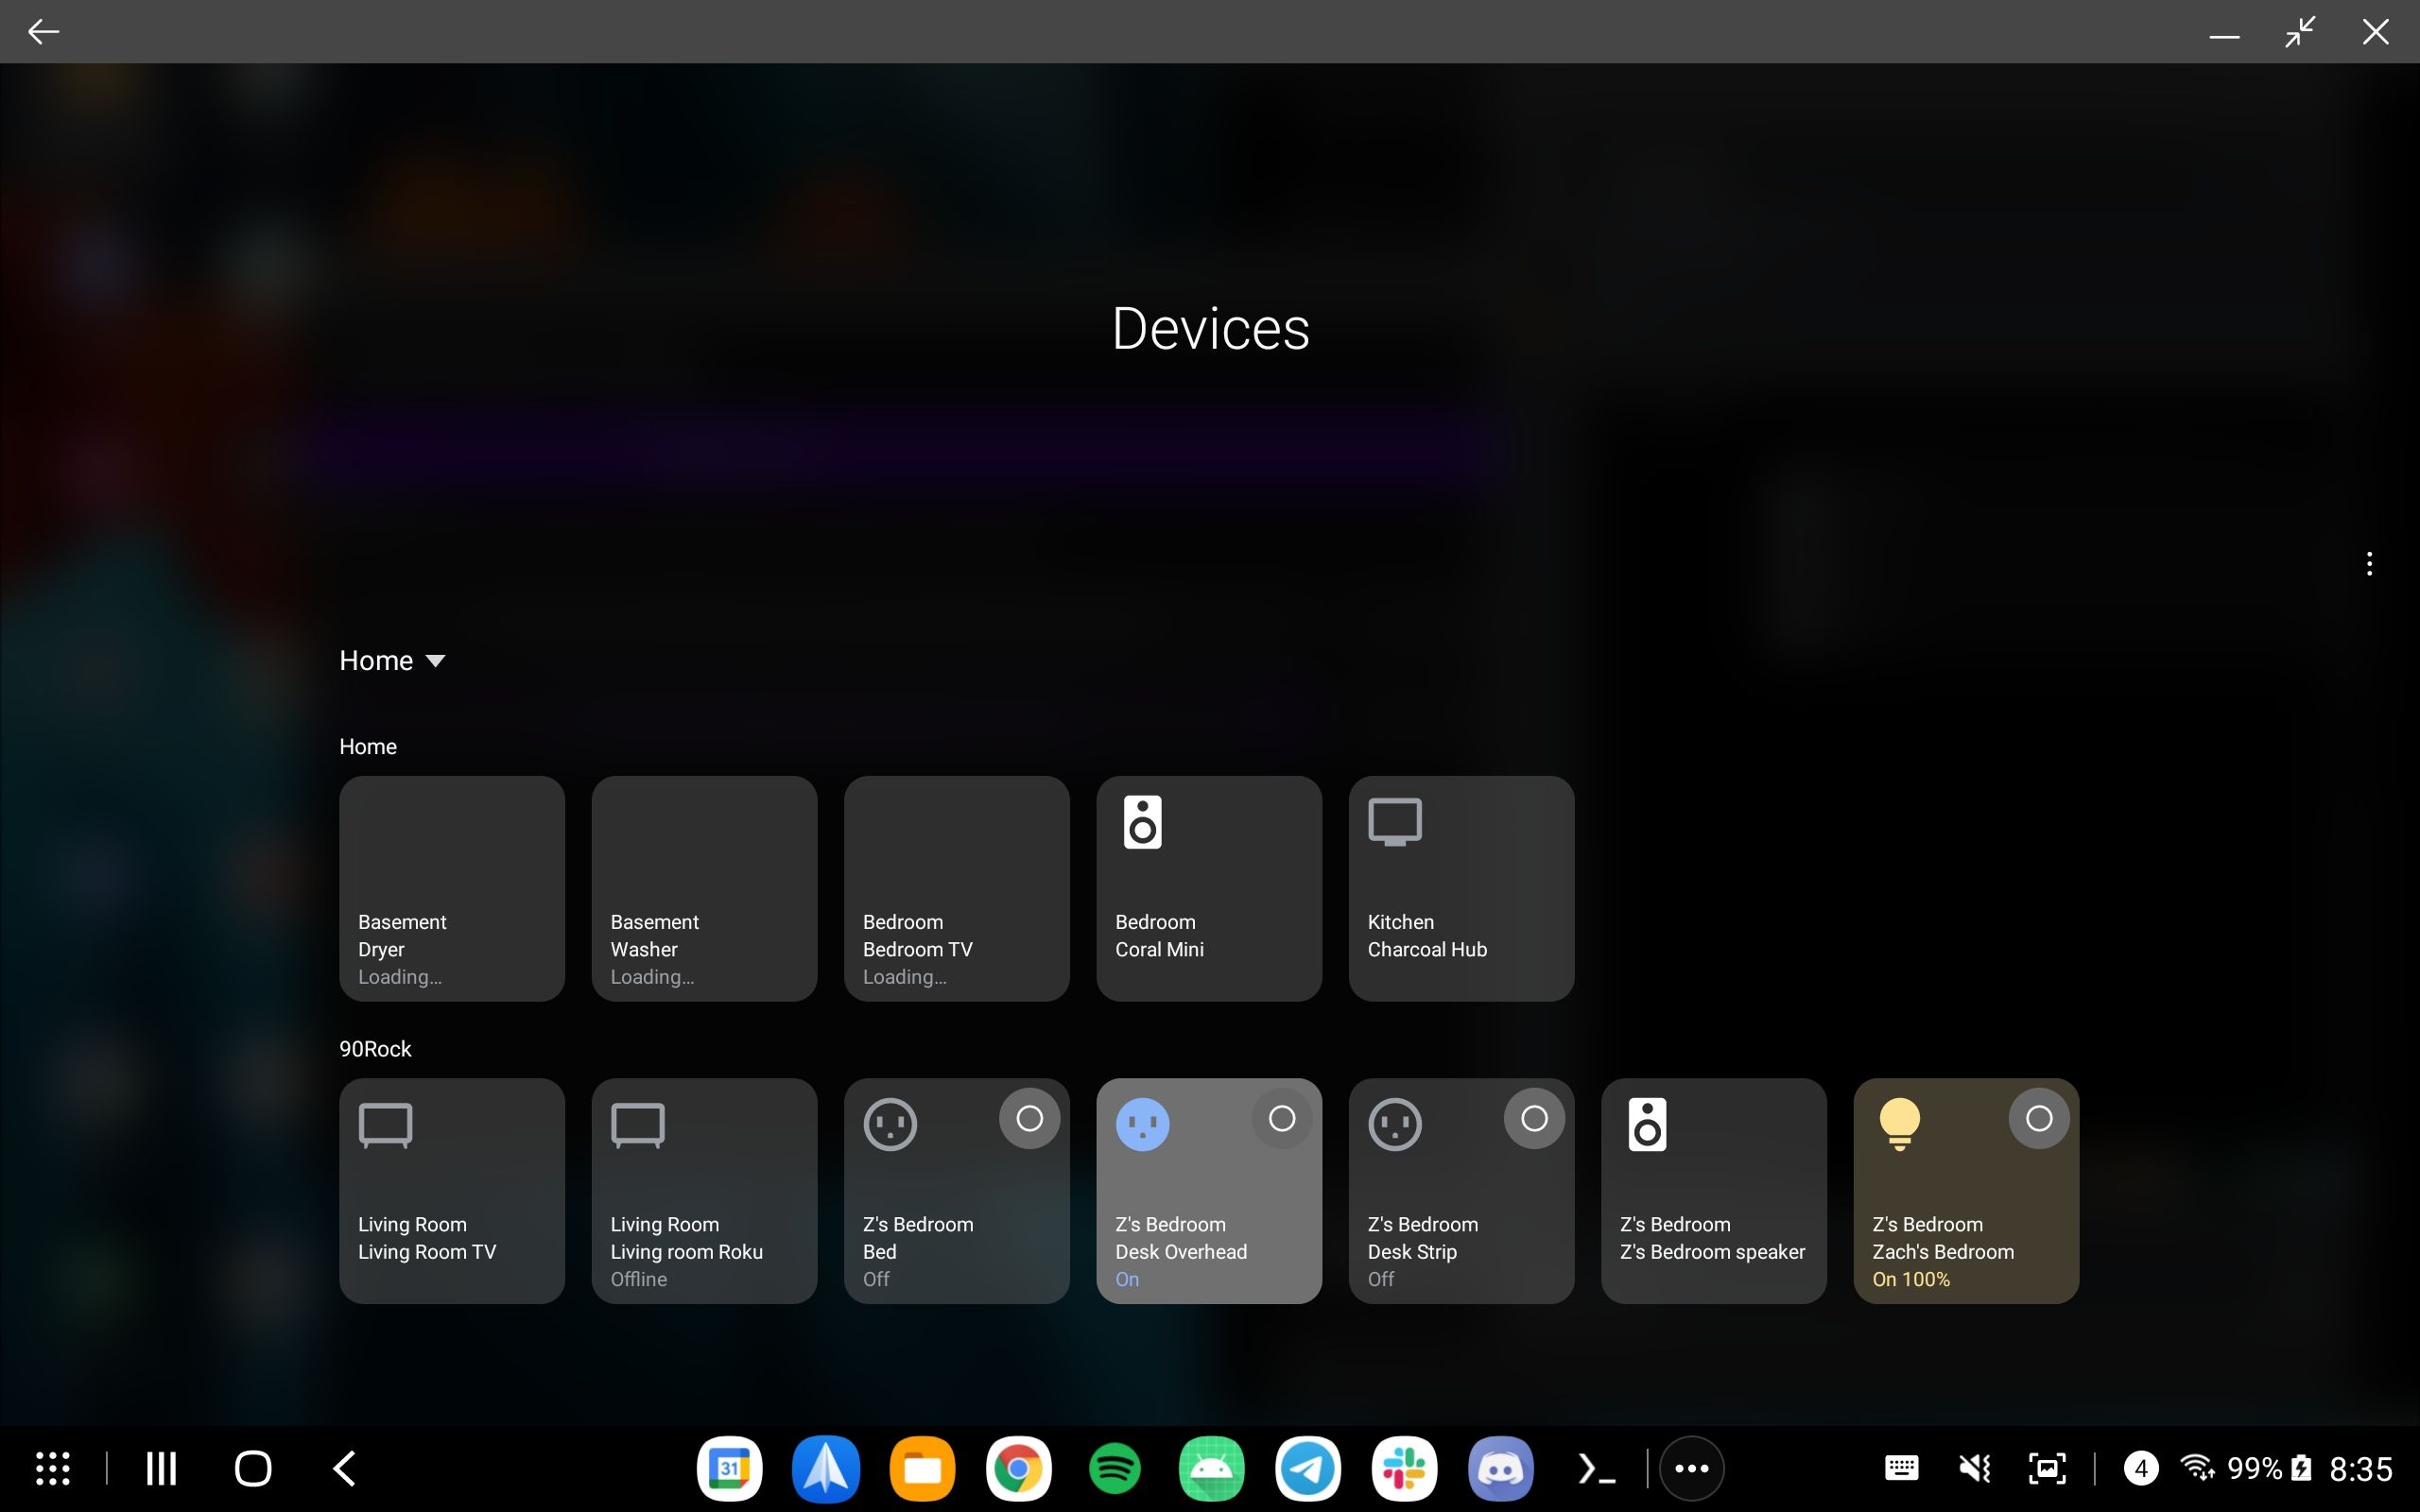Open the Home selector dropdown

click(393, 659)
